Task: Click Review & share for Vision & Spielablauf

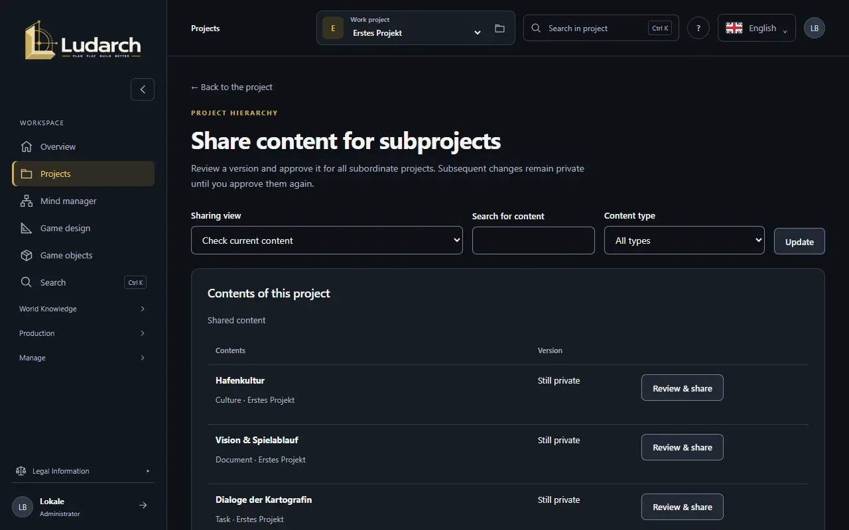Action: pyautogui.click(x=683, y=448)
